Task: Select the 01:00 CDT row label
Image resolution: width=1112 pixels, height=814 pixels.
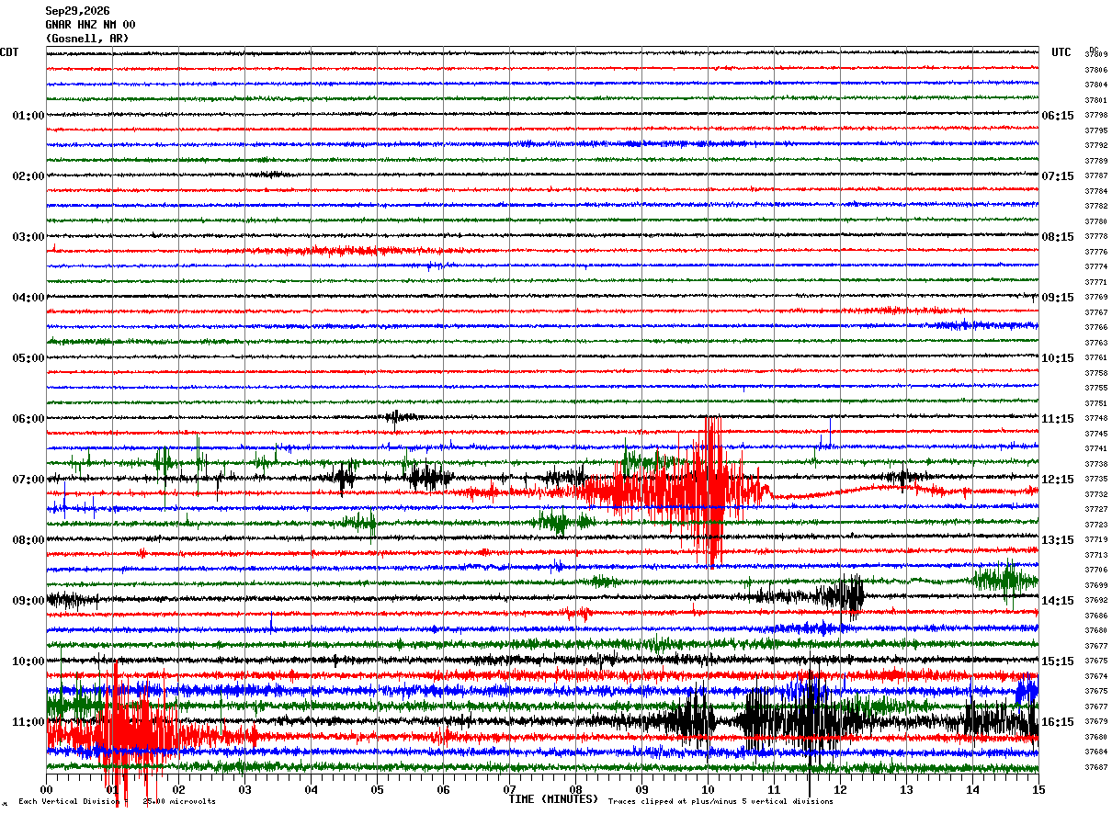Action: 28,116
